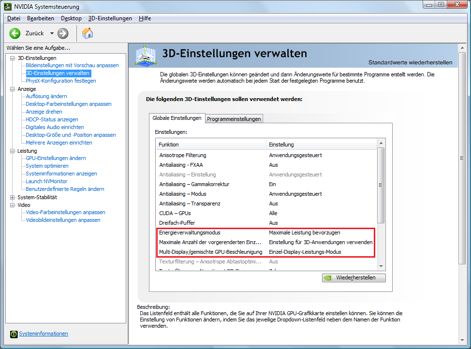Screen dimensions: 471x349
Task: Click the green Back arrow icon
Action: tap(15, 33)
